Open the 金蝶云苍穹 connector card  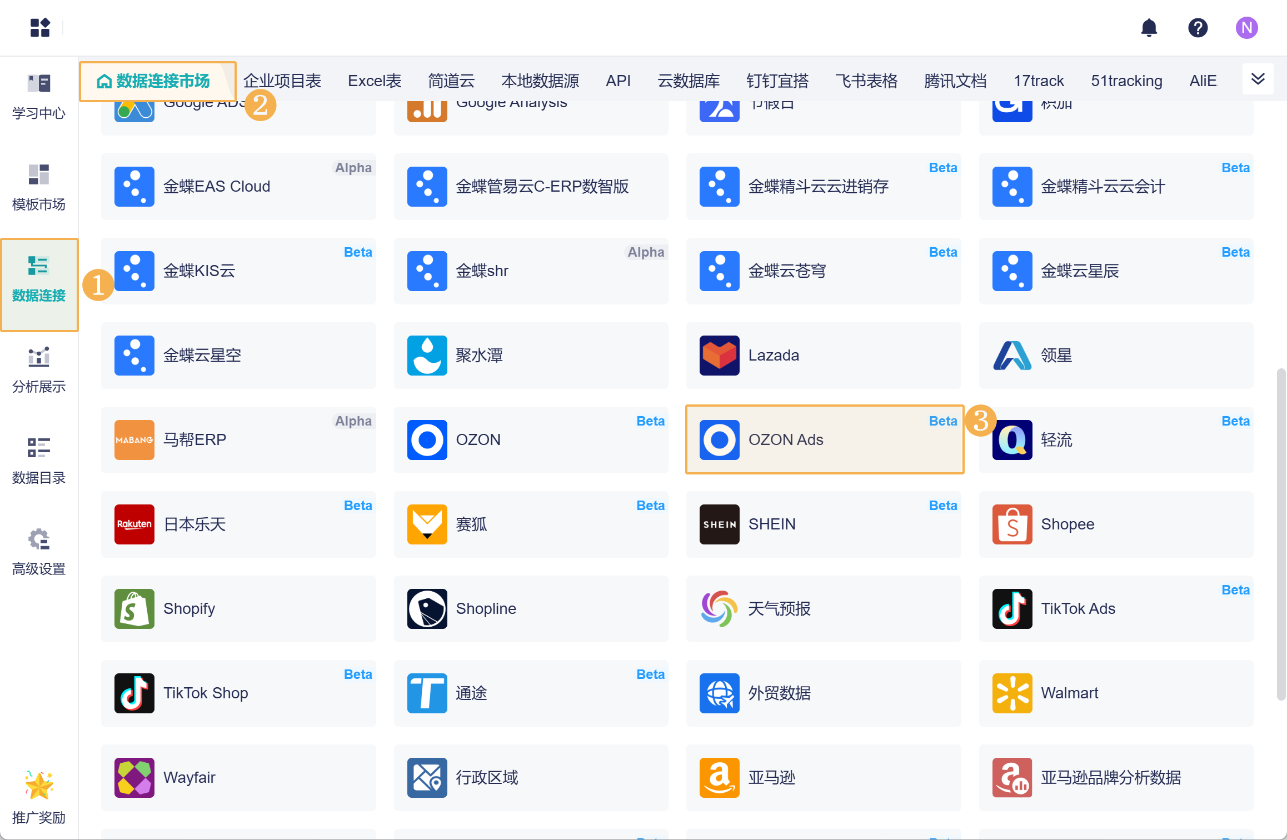click(824, 271)
